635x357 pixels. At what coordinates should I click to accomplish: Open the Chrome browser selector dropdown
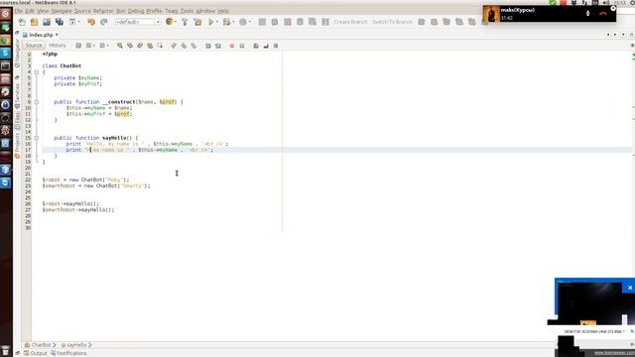(x=176, y=22)
